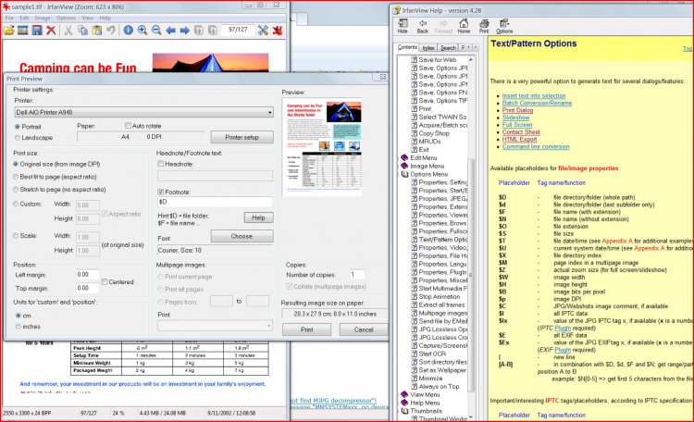Click the Zoom Out magnifier icon

pos(156,31)
